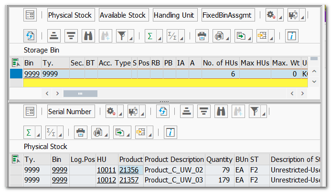This screenshot has height=192, width=331.
Task: Switch to the Handling Unit view
Action: pos(175,15)
